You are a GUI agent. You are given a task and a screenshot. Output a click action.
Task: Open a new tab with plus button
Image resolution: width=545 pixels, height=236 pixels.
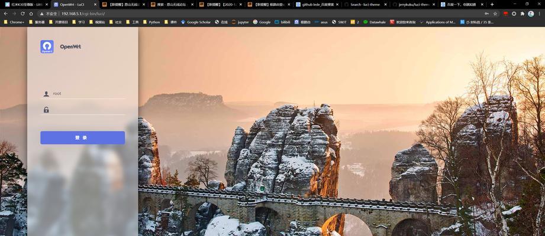click(x=492, y=5)
